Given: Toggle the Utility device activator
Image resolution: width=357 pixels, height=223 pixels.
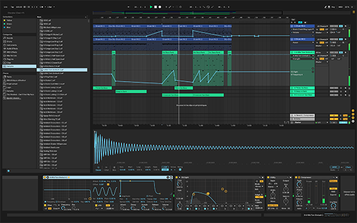Looking at the screenshot, I should (268, 178).
